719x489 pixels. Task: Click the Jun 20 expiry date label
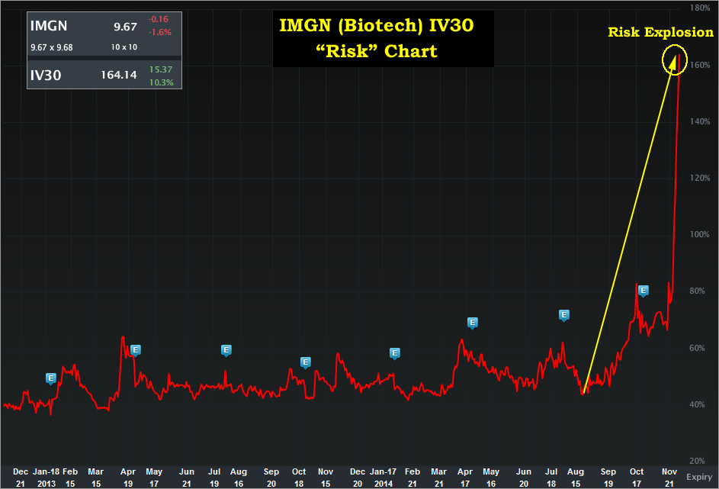point(524,478)
